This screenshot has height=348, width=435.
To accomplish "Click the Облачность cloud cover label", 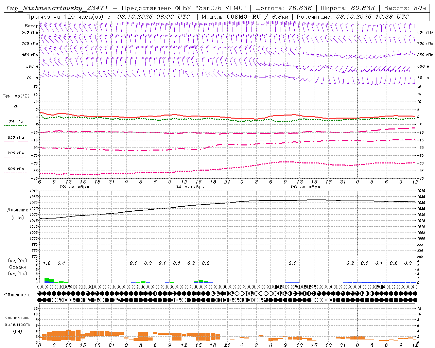I will 17,295.
